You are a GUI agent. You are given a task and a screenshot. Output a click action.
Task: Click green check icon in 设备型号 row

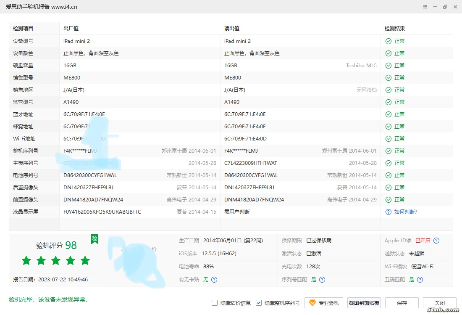tap(388, 41)
